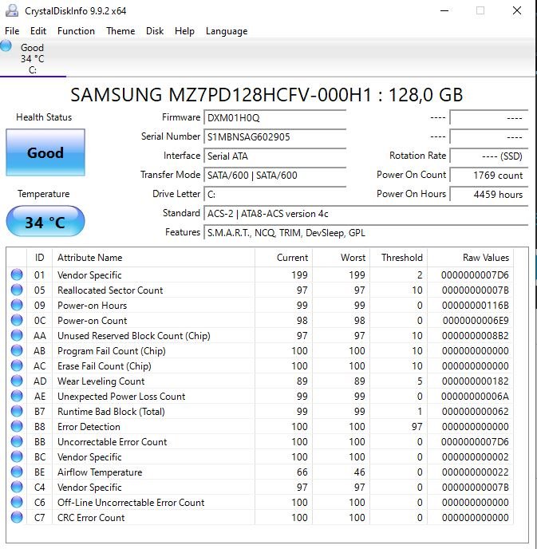Click status orb of ID BC Vendor Specific row
The width and height of the screenshot is (537, 549).
click(x=17, y=456)
